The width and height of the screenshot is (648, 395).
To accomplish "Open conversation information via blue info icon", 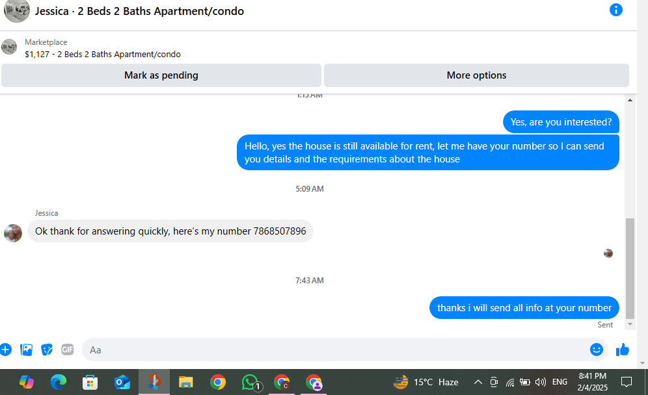I will pyautogui.click(x=615, y=10).
